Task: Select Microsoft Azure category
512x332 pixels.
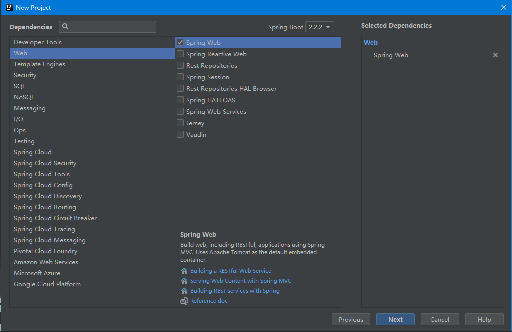Action: click(x=92, y=273)
